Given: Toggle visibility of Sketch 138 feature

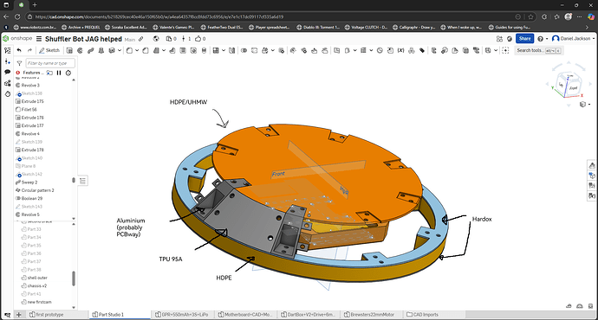Looking at the screenshot, I should click(x=18, y=93).
